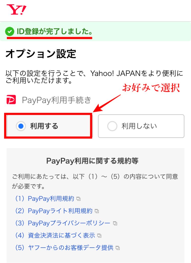Click the PayPay利用手続き section label
This screenshot has height=263, width=191.
coord(57,100)
